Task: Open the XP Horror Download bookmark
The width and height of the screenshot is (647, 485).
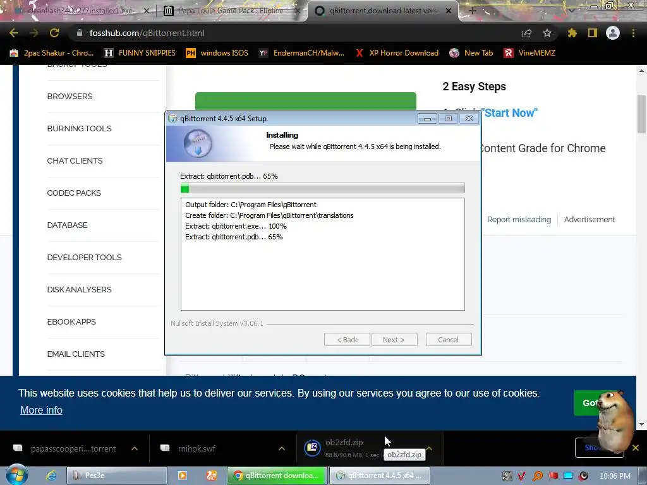Action: tap(397, 53)
